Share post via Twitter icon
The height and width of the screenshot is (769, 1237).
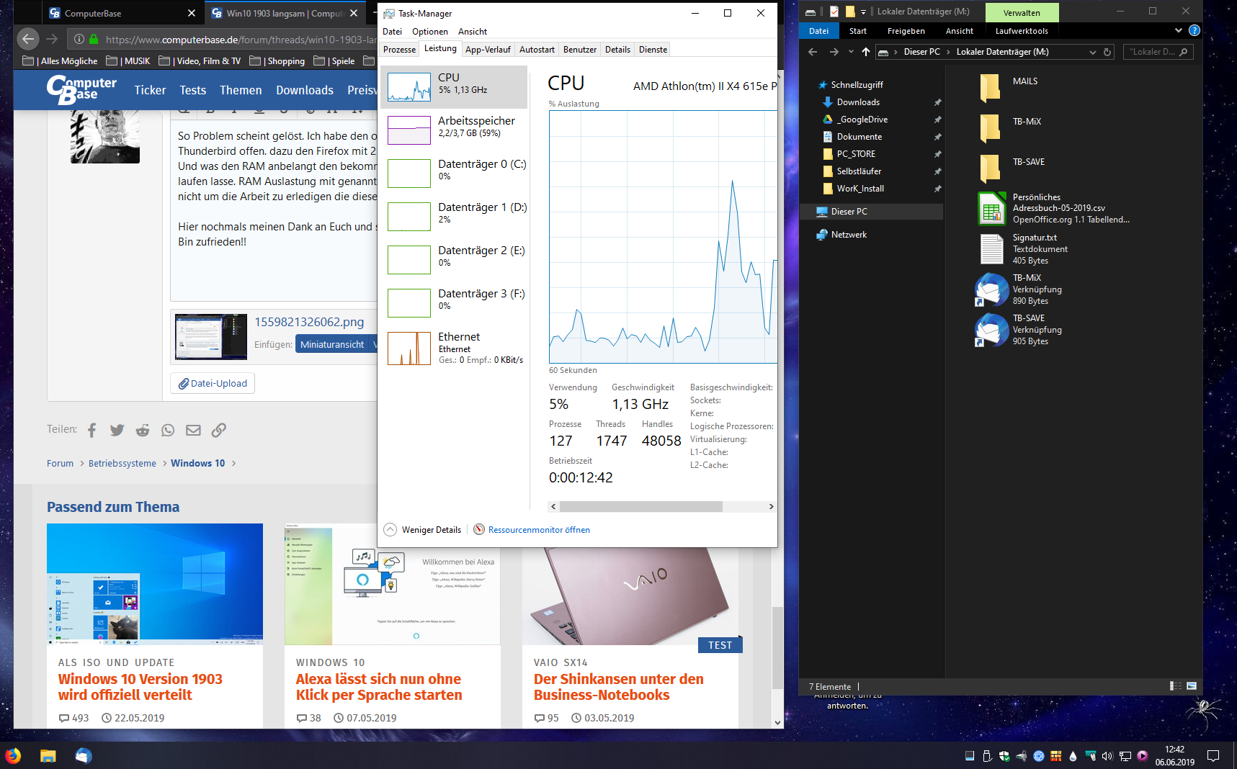point(117,431)
